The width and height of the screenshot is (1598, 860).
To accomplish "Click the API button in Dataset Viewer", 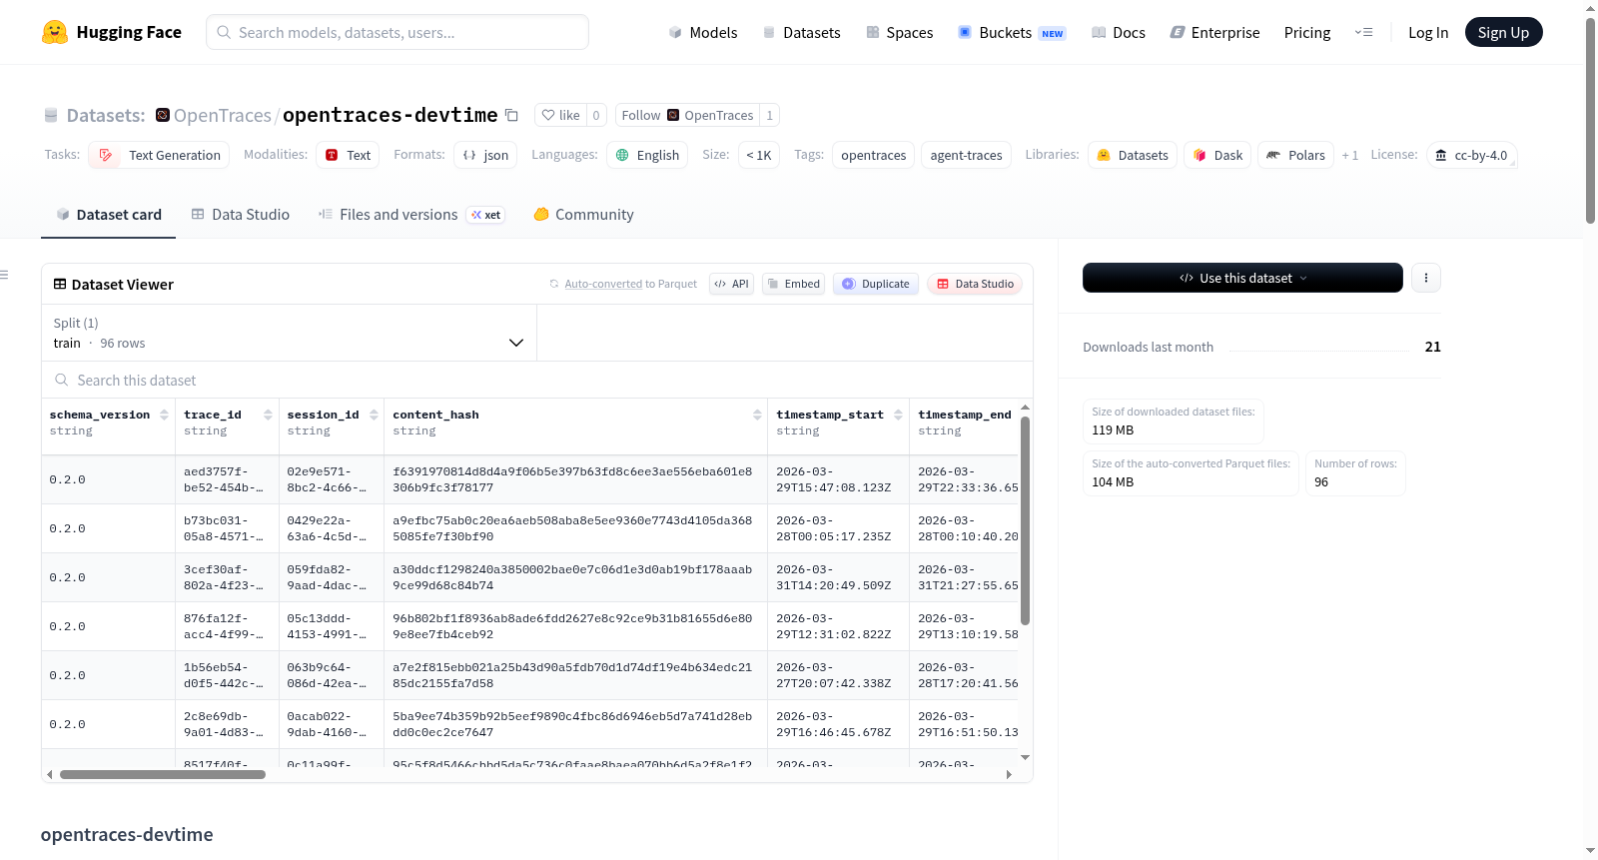I will point(731,284).
